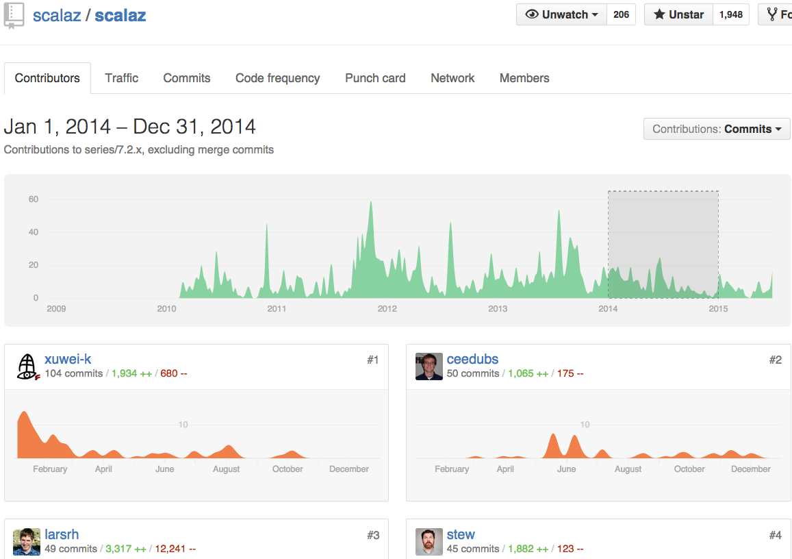
Task: Click the '12,241 --' deletions for larsrh
Action: click(175, 549)
